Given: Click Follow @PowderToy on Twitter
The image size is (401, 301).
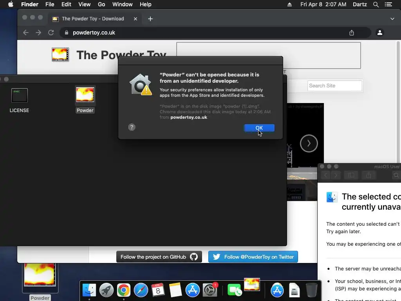Looking at the screenshot, I should tap(253, 257).
